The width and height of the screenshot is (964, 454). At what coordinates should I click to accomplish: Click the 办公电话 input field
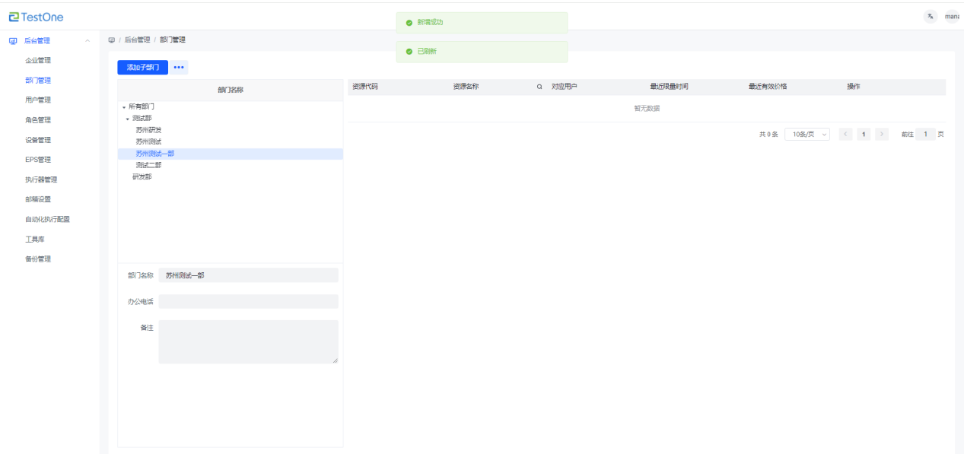(248, 302)
